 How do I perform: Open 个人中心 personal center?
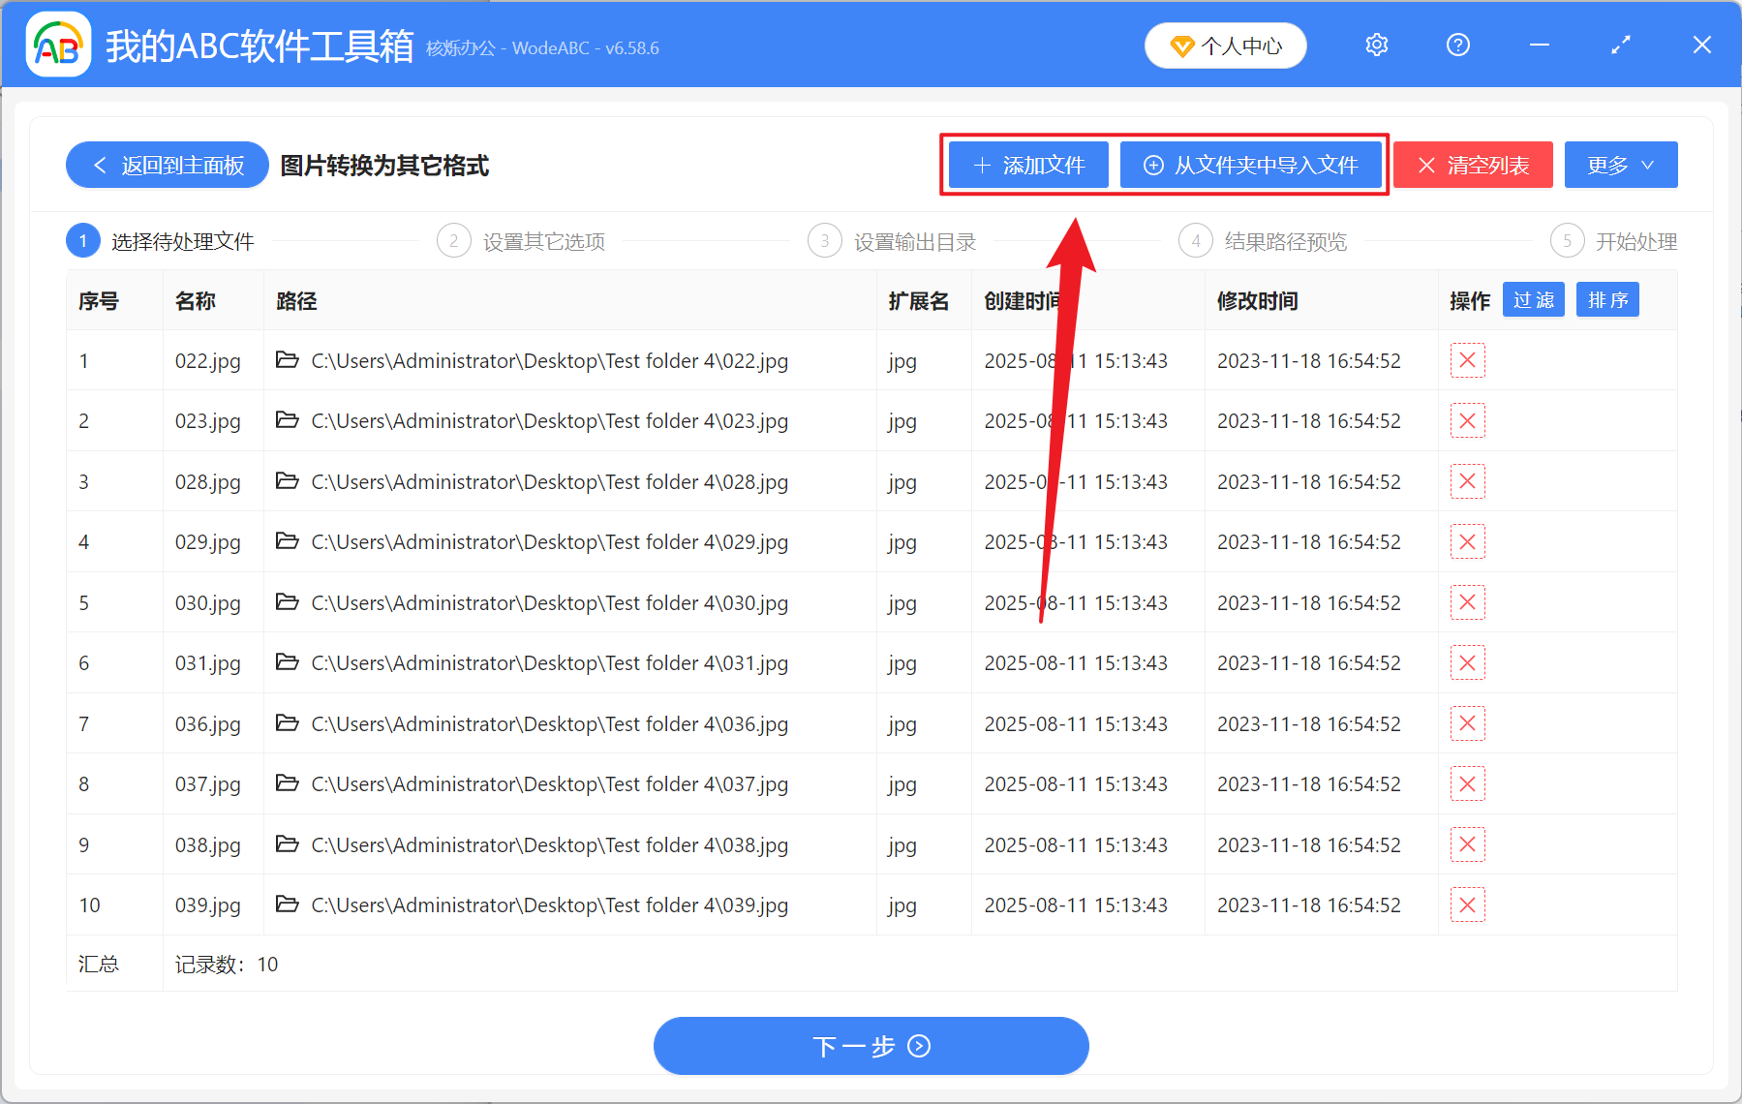(x=1225, y=45)
